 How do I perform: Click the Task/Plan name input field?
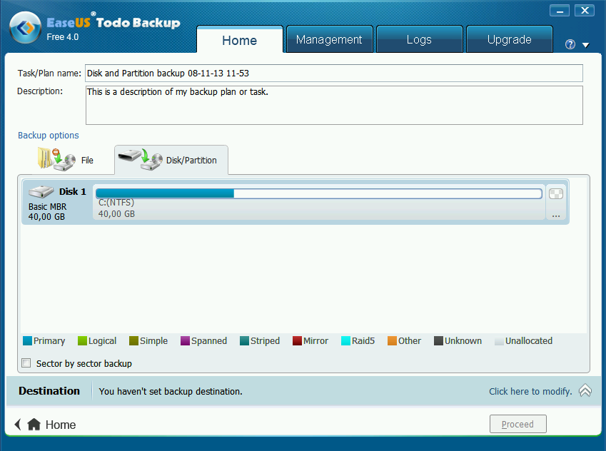[x=334, y=73]
